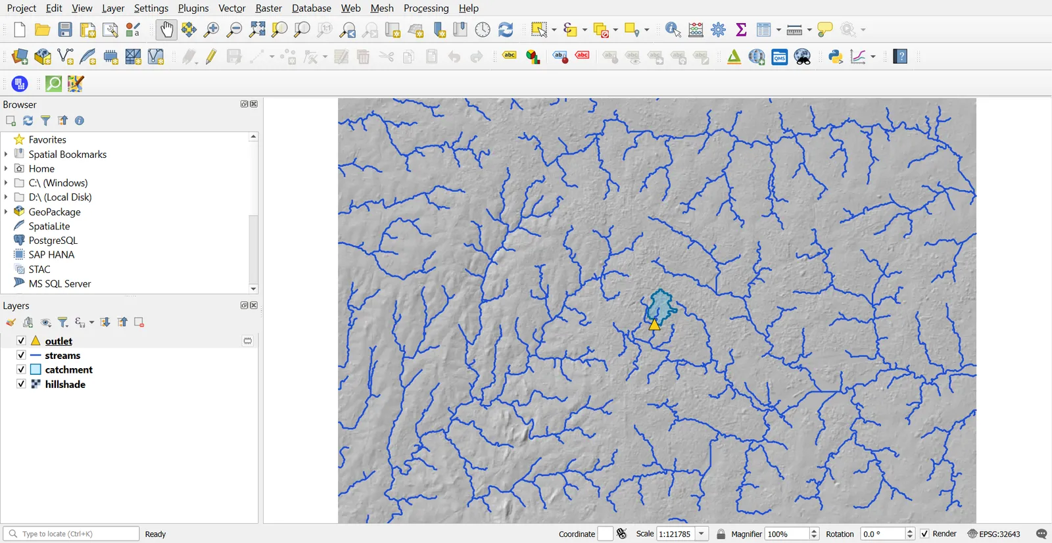Select the Pan Map hand tool
Image resolution: width=1052 pixels, height=543 pixels.
coord(167,30)
